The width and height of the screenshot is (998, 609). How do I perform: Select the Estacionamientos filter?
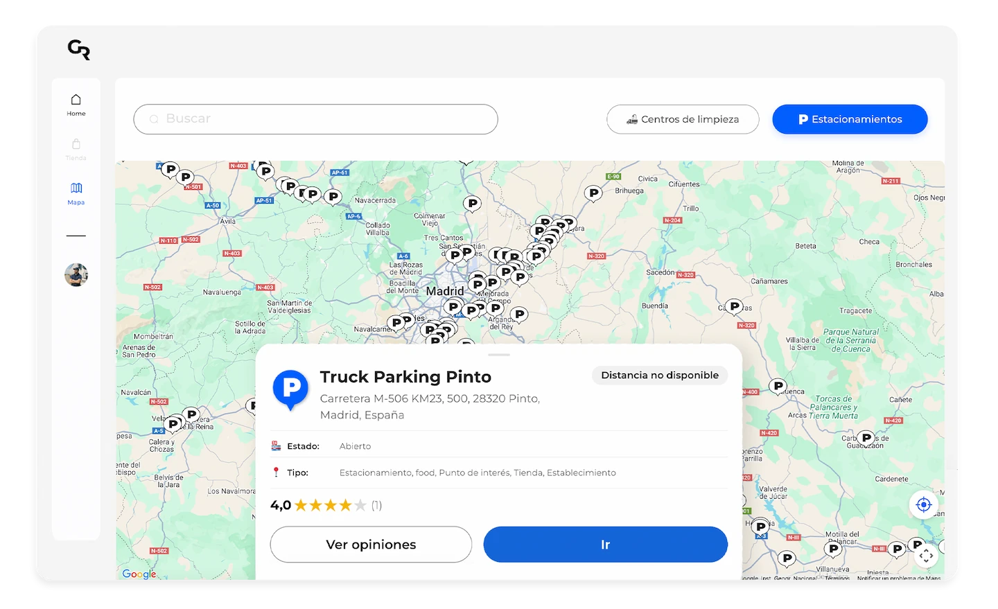[x=850, y=119]
